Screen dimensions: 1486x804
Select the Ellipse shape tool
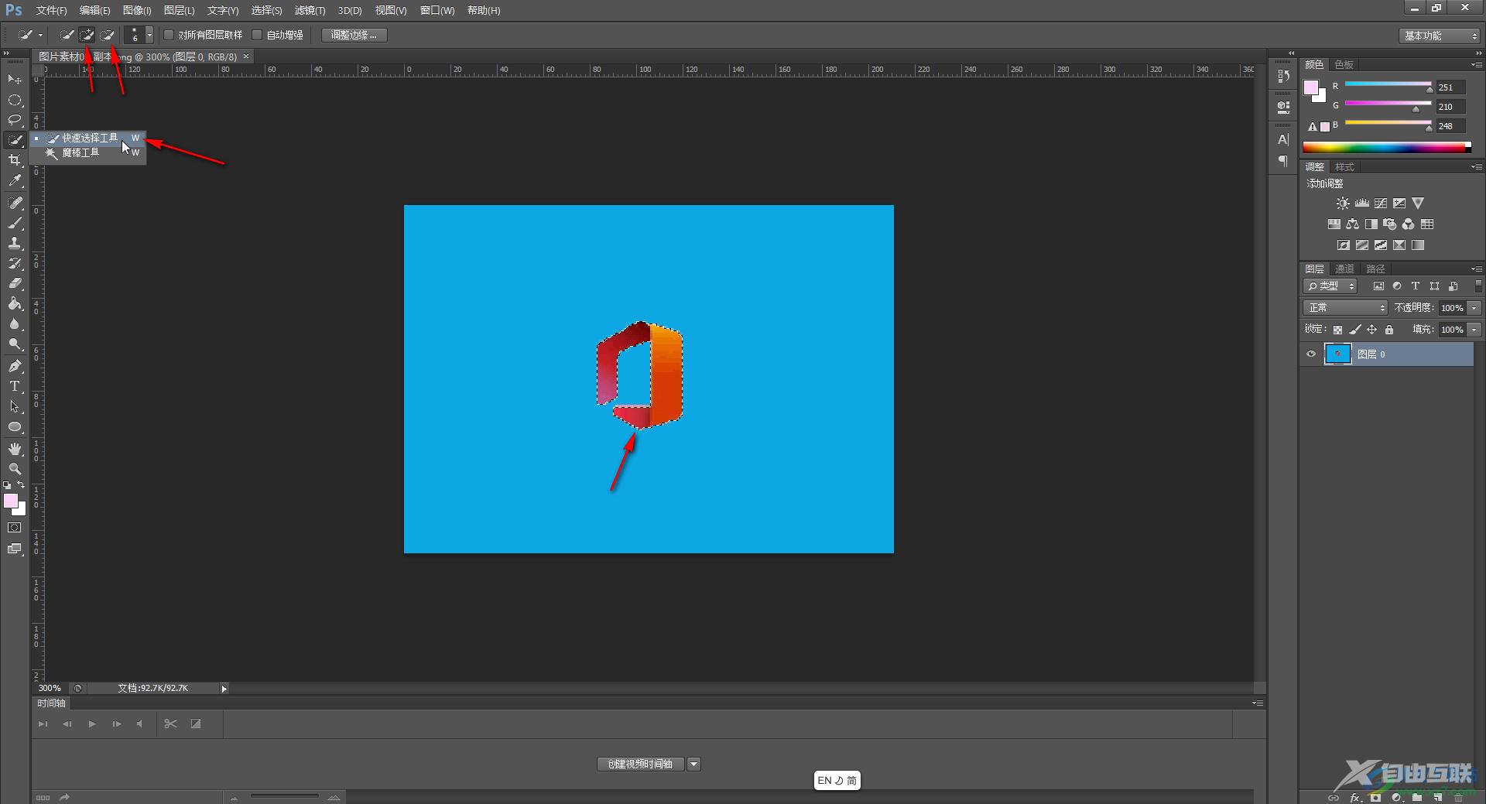pos(15,427)
